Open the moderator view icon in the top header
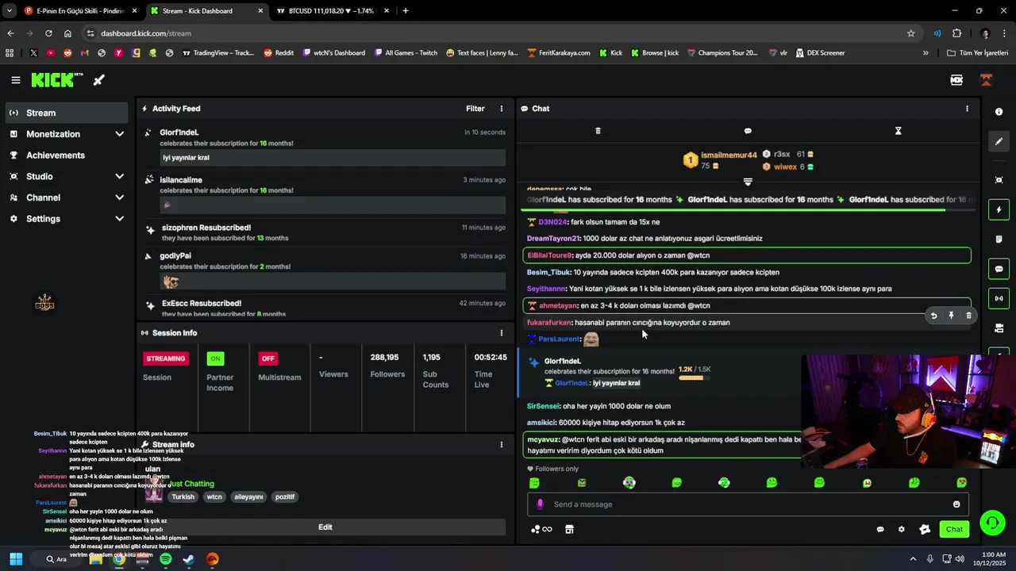Image resolution: width=1016 pixels, height=571 pixels. click(956, 80)
